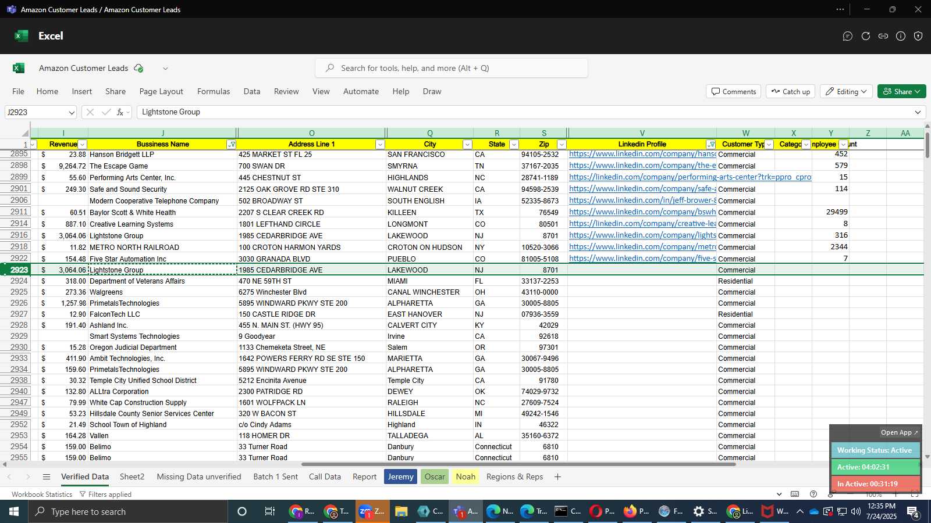931x523 pixels.
Task: Open State column filter dropdown
Action: coord(513,144)
